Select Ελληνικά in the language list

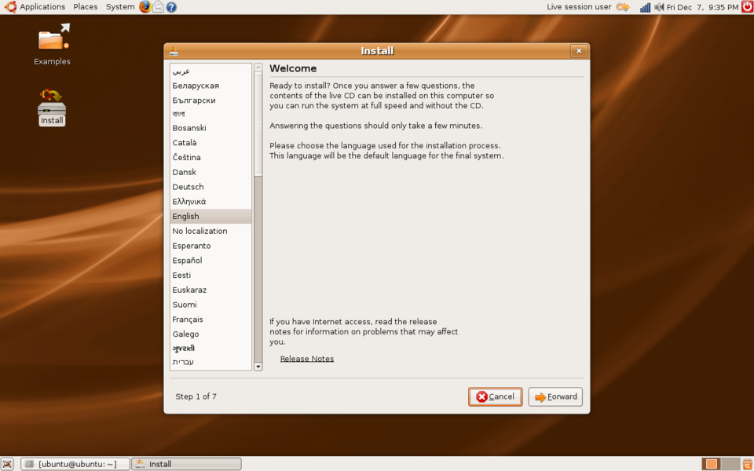(x=210, y=202)
